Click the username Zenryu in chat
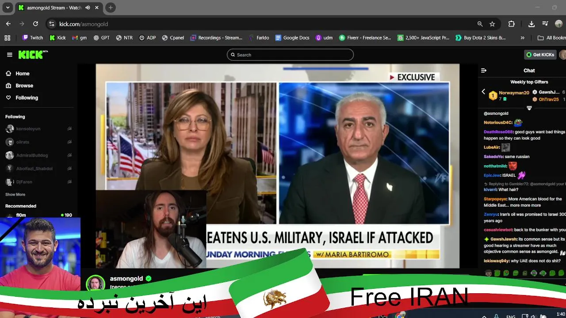Image resolution: width=566 pixels, height=318 pixels. coord(491,215)
